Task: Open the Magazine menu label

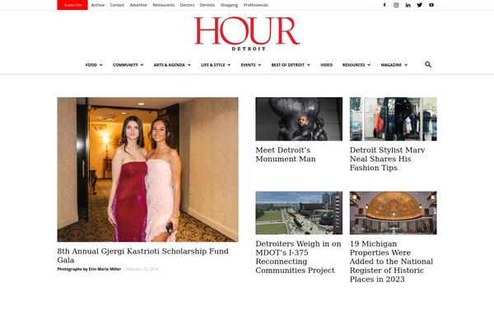Action: 391,65
